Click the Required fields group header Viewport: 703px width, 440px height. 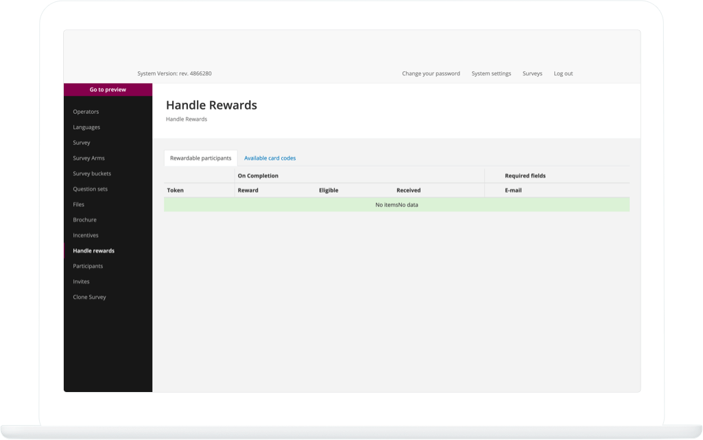(525, 175)
